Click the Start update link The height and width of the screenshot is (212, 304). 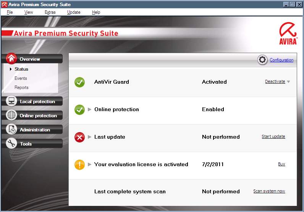273,137
